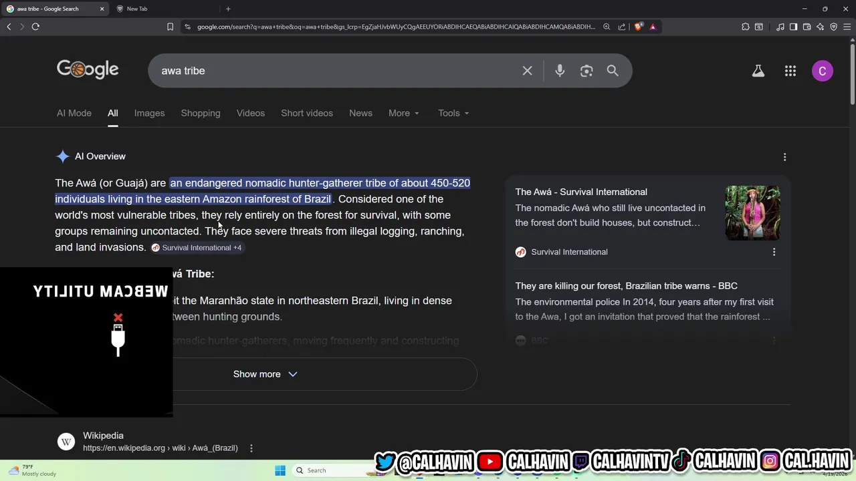Switch to Images results tab

(x=149, y=113)
